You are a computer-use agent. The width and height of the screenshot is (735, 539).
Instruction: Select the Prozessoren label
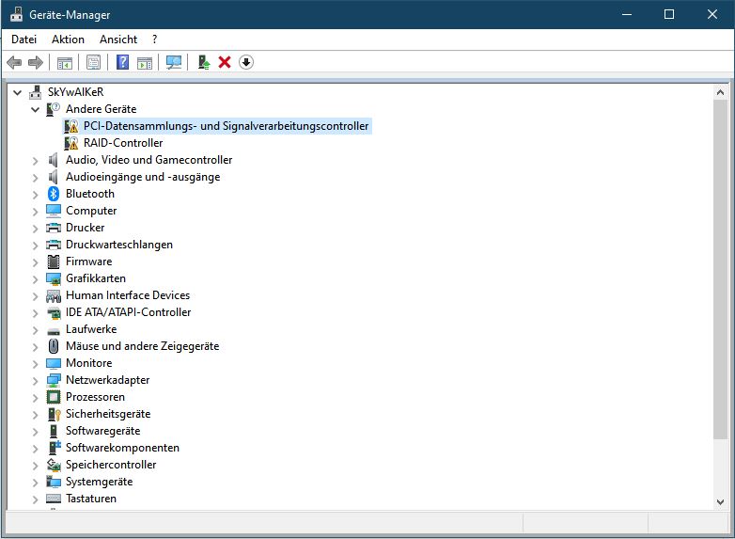point(95,397)
